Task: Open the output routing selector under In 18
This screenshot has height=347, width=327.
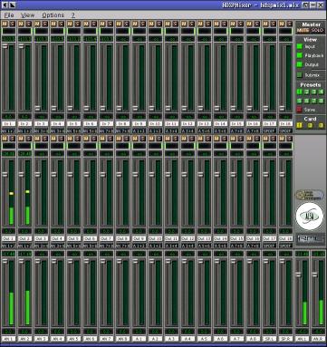Action: pyautogui.click(x=285, y=131)
